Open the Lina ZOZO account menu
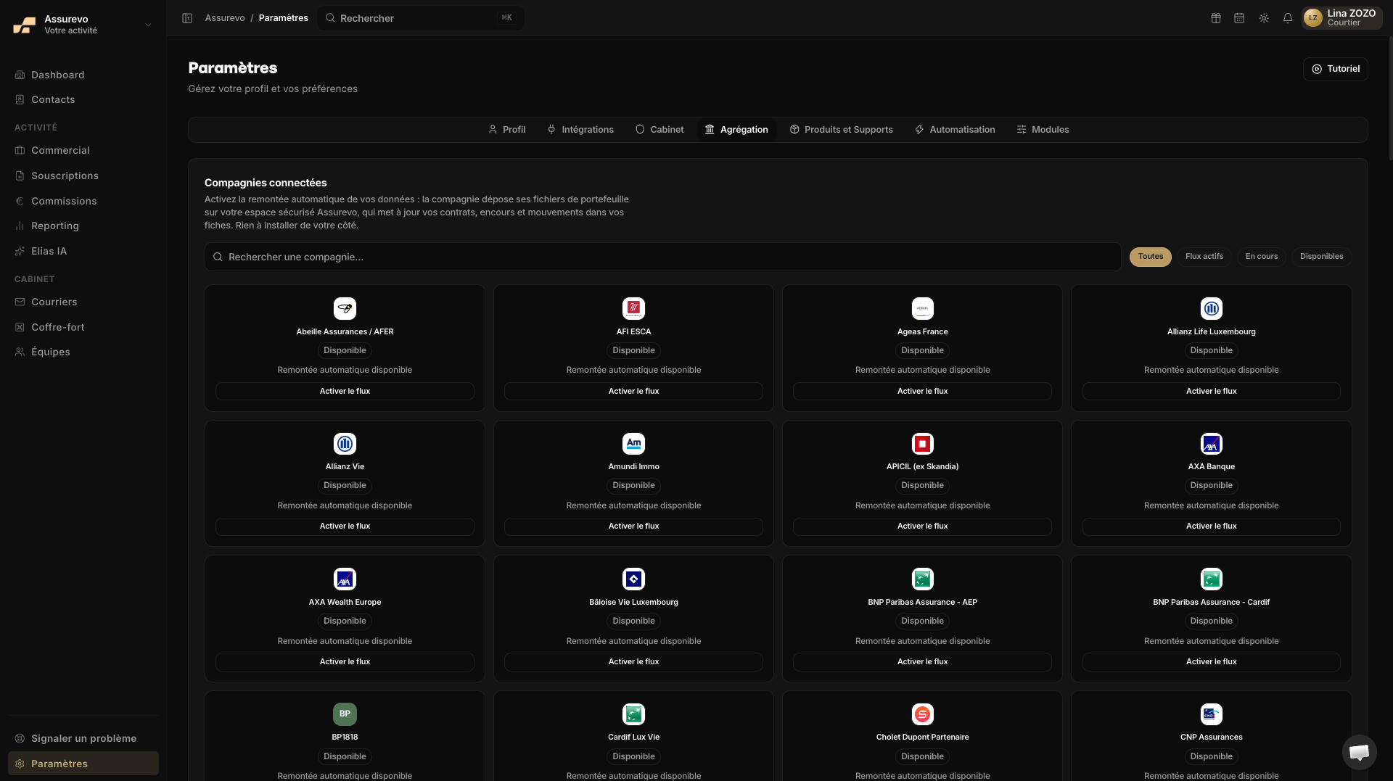This screenshot has height=781, width=1393. [1341, 18]
